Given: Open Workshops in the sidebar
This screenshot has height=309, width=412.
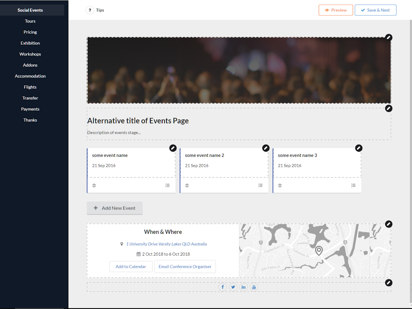Looking at the screenshot, I should pos(30,54).
